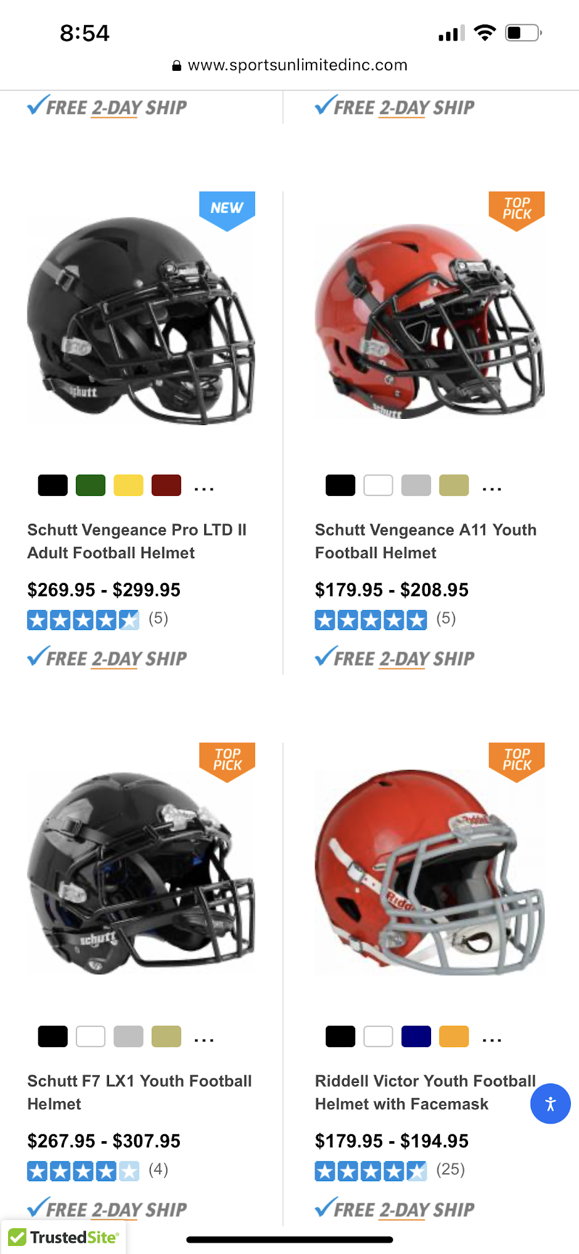The image size is (579, 1254).
Task: Tap the TrustedSite certification badge
Action: click(63, 1237)
